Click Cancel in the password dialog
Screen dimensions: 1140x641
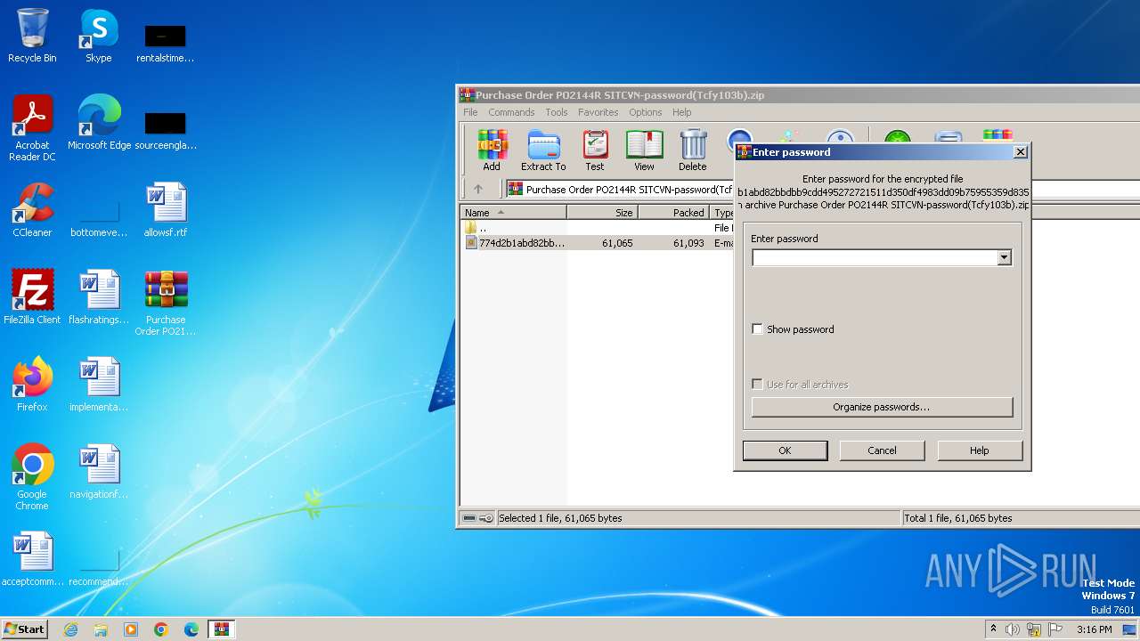882,450
